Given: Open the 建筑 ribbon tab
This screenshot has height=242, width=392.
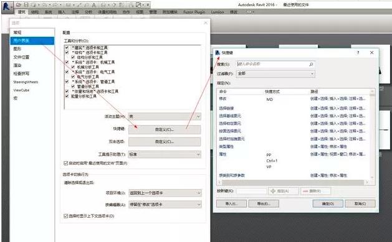Looking at the screenshot, I should pyautogui.click(x=22, y=12).
